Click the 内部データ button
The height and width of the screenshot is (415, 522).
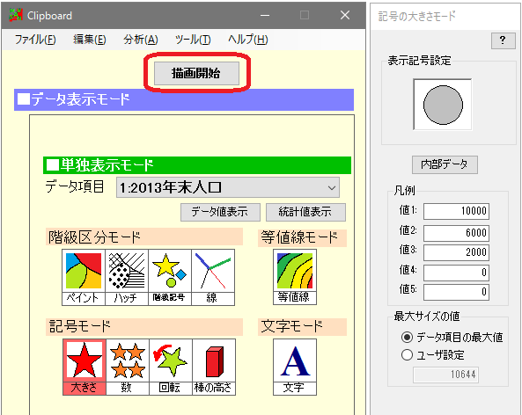pos(445,164)
